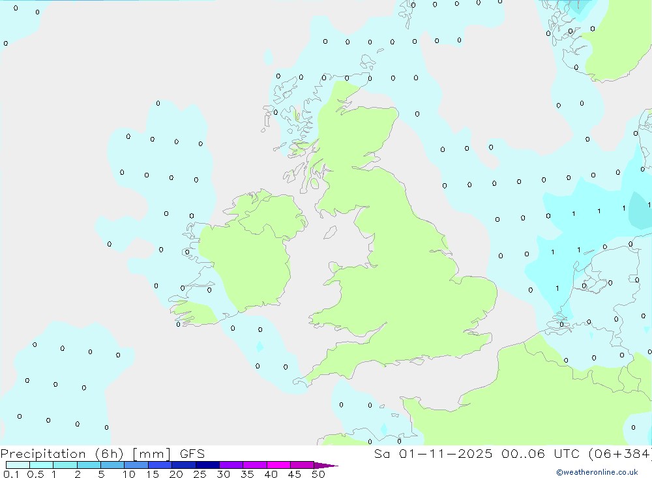Click the 0.1–0.5 mm palest cyan legend swatch

point(18,465)
